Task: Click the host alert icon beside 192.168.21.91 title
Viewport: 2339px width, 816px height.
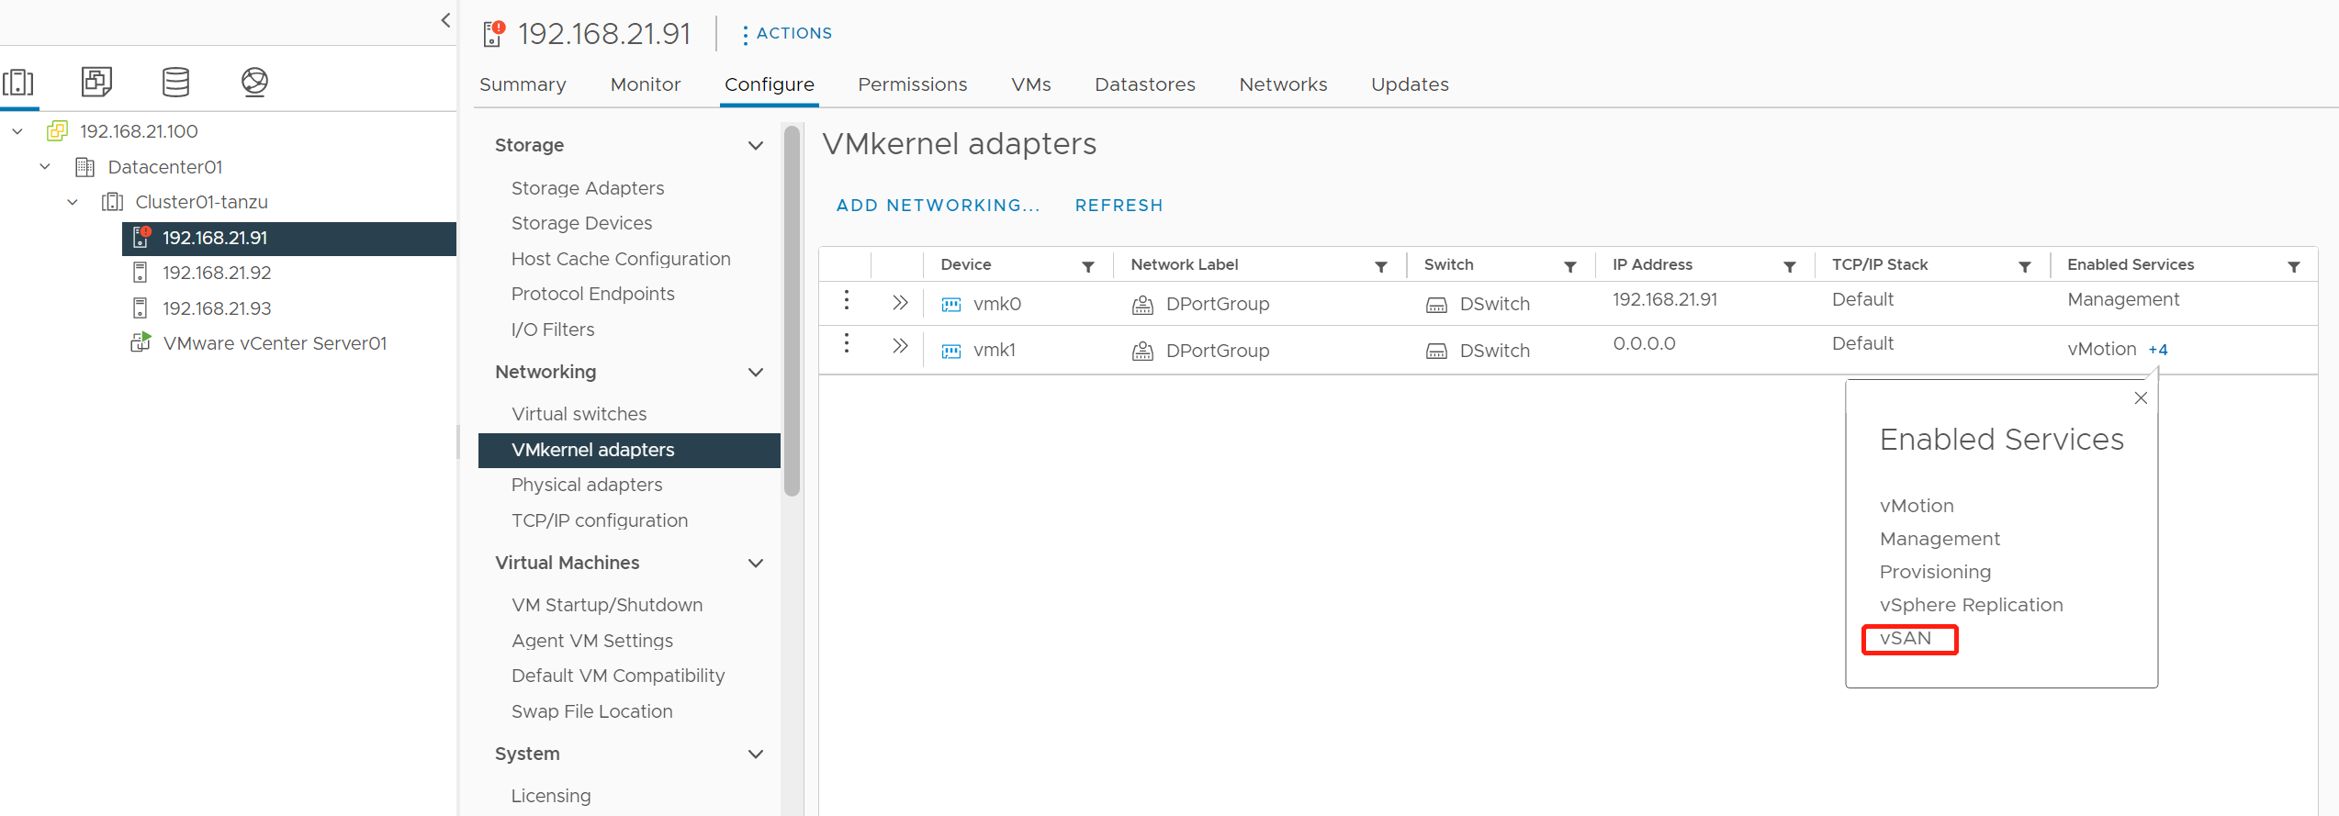Action: click(x=494, y=34)
